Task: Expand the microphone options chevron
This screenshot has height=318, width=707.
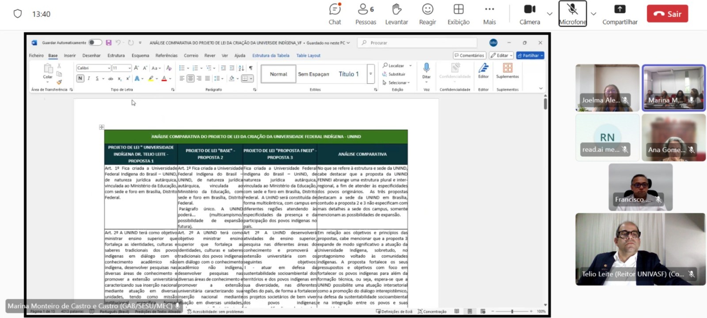Action: pyautogui.click(x=593, y=14)
